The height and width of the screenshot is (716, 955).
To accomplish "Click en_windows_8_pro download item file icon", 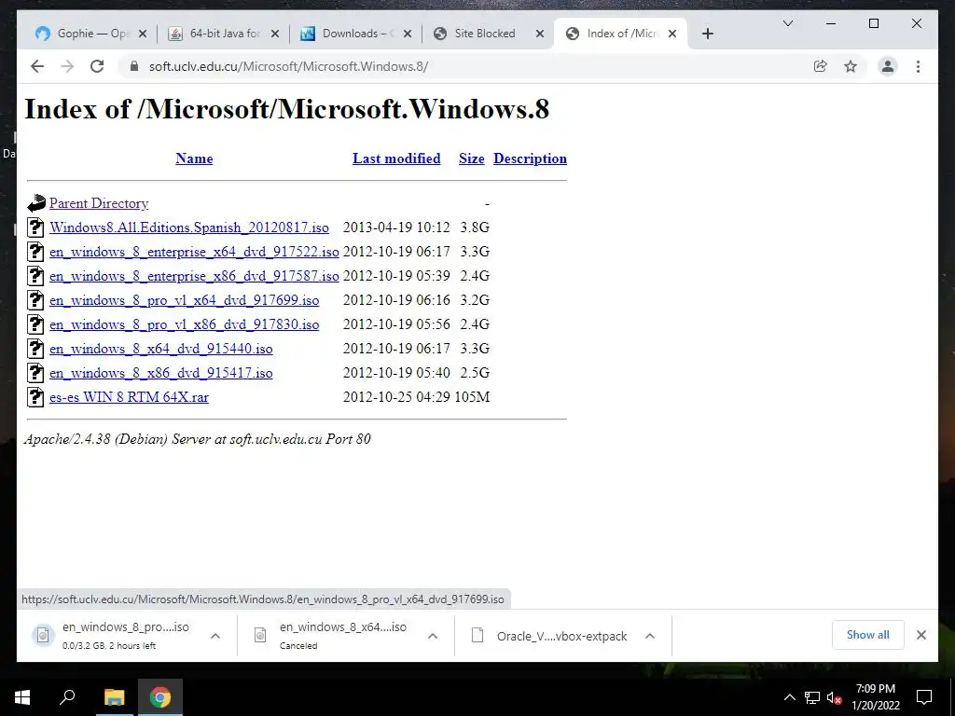I will tap(43, 635).
